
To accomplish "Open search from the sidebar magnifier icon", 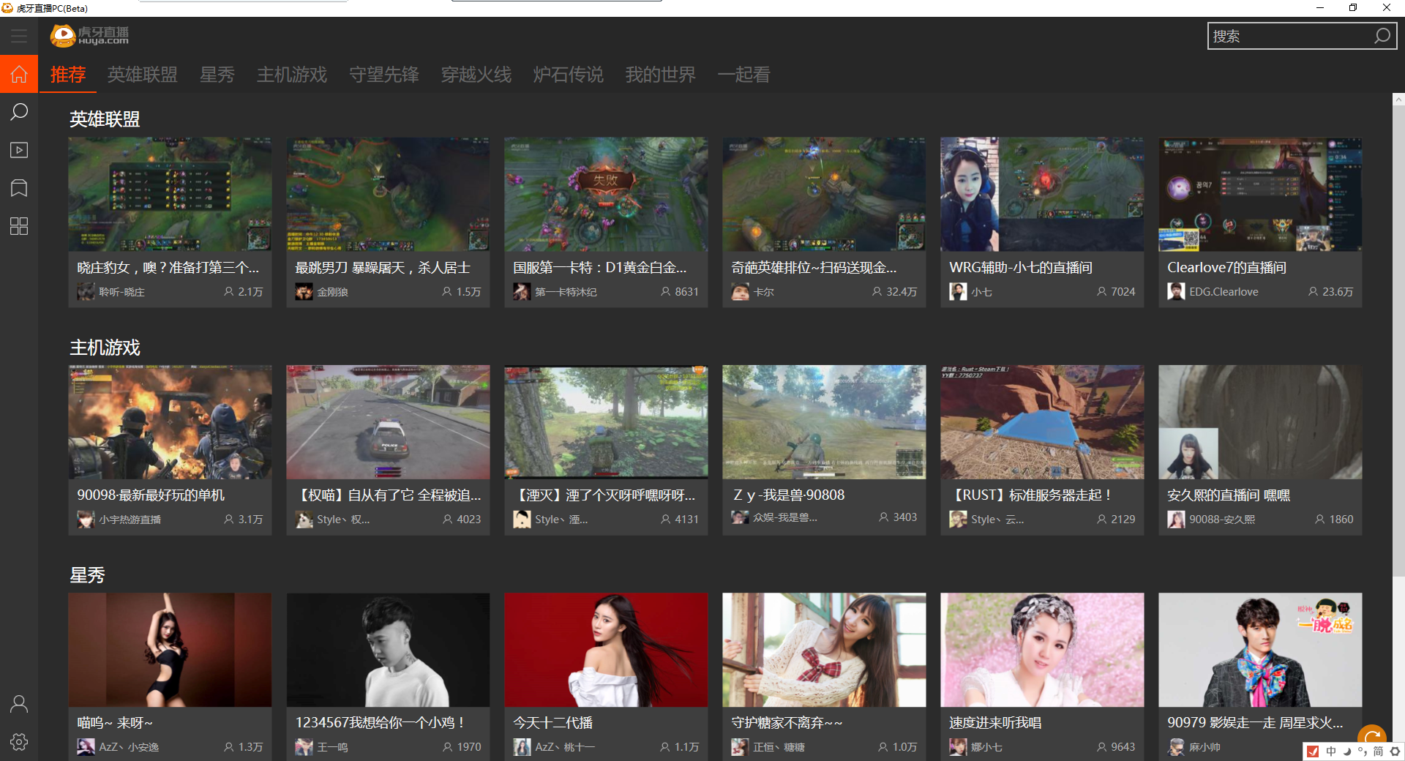I will (x=19, y=112).
